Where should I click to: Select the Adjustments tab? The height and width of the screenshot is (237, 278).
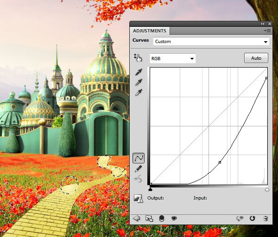point(150,31)
